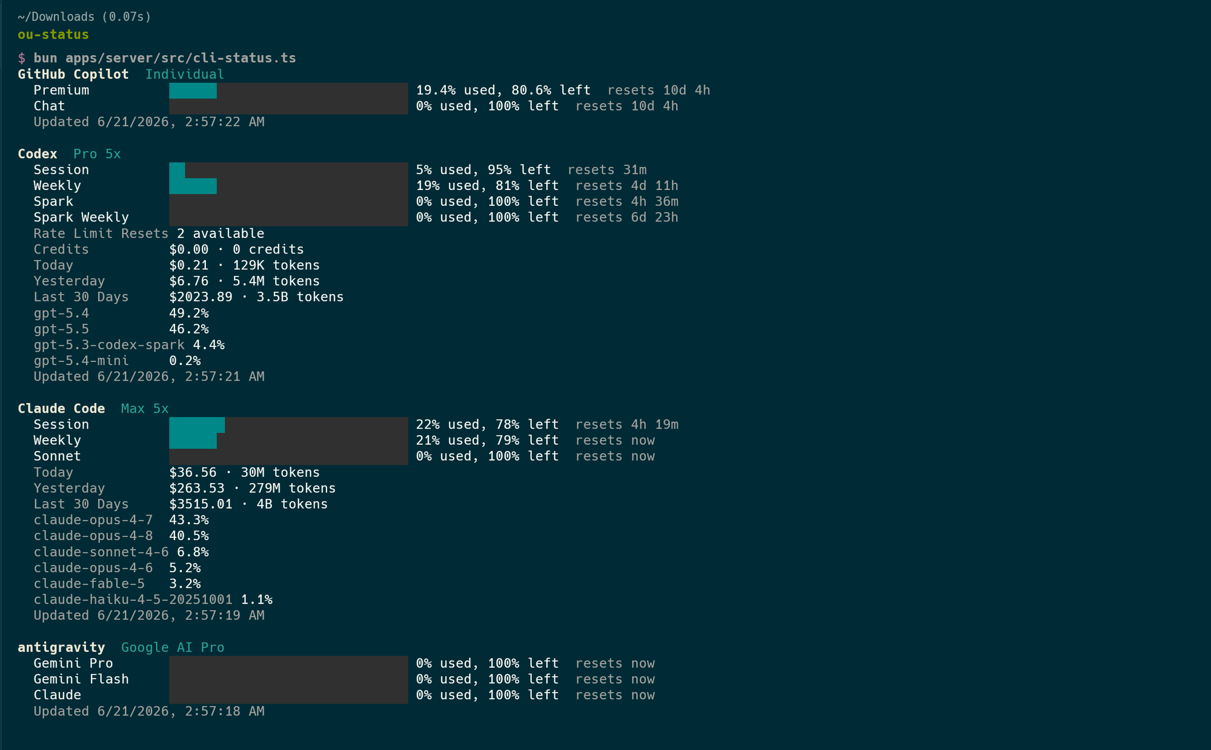This screenshot has width=1211, height=750.
Task: Select the 'Codex' heading
Action: click(38, 154)
